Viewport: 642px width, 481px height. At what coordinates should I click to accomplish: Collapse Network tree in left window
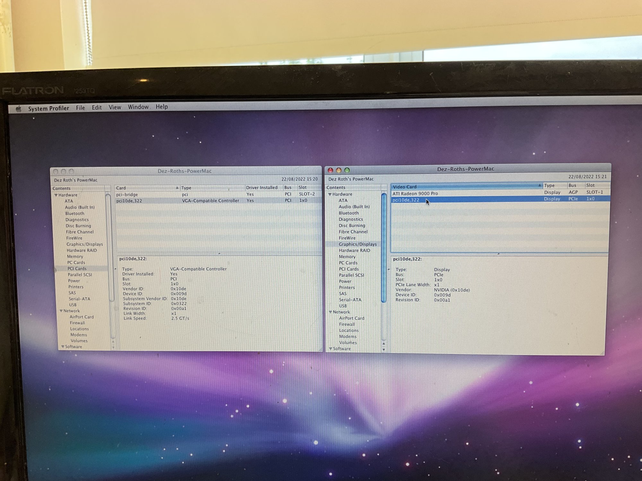coord(61,311)
